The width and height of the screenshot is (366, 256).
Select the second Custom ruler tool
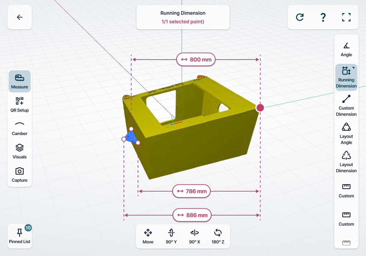[346, 219]
